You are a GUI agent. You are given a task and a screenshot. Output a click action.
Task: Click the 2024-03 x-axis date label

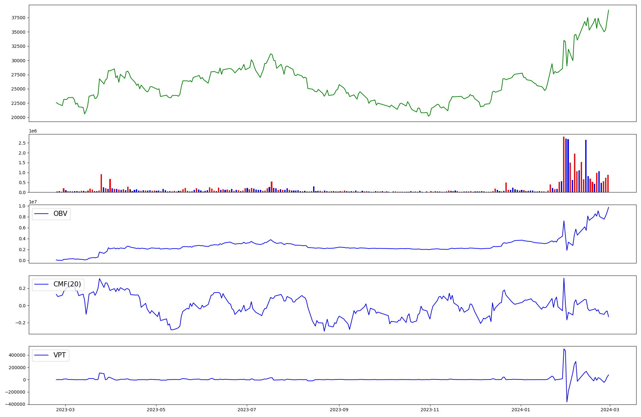coord(610,410)
